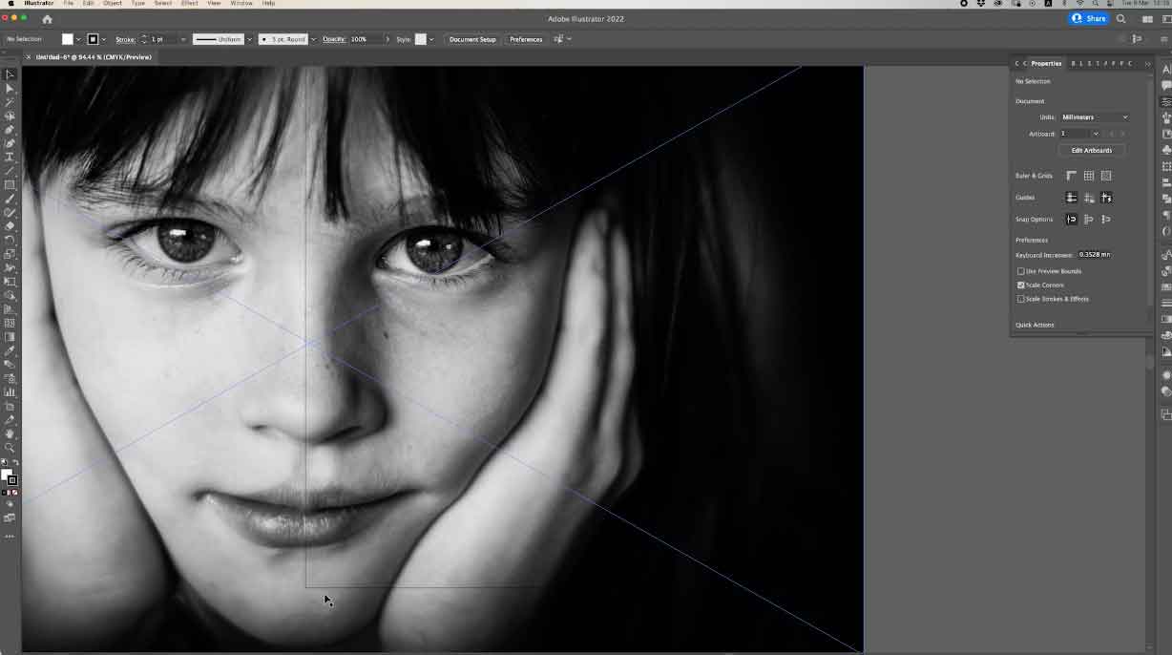This screenshot has width=1172, height=655.
Task: Toggle the grid icon in Ruler & Grids
Action: point(1088,176)
